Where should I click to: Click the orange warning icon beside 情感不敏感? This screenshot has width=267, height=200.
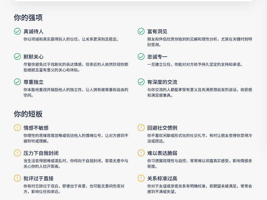click(x=17, y=128)
